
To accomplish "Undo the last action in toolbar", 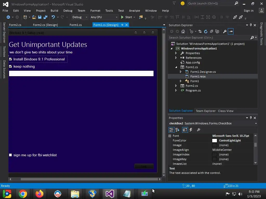I will click(x=53, y=17).
